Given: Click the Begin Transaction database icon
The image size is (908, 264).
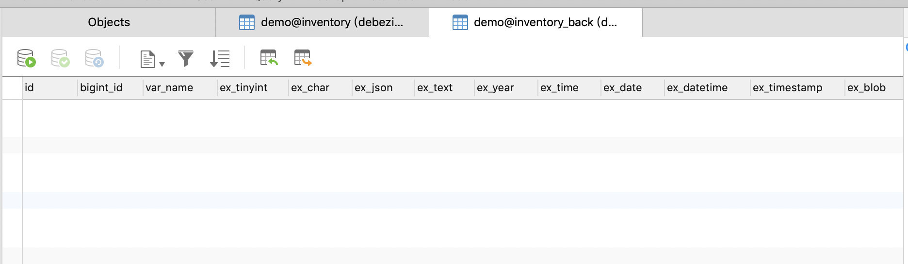Looking at the screenshot, I should pos(26,58).
